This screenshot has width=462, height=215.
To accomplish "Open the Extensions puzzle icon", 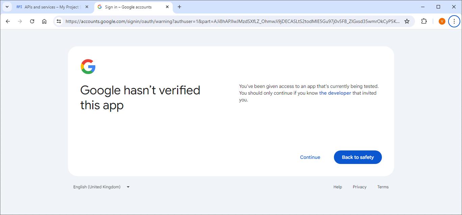I will pos(424,21).
